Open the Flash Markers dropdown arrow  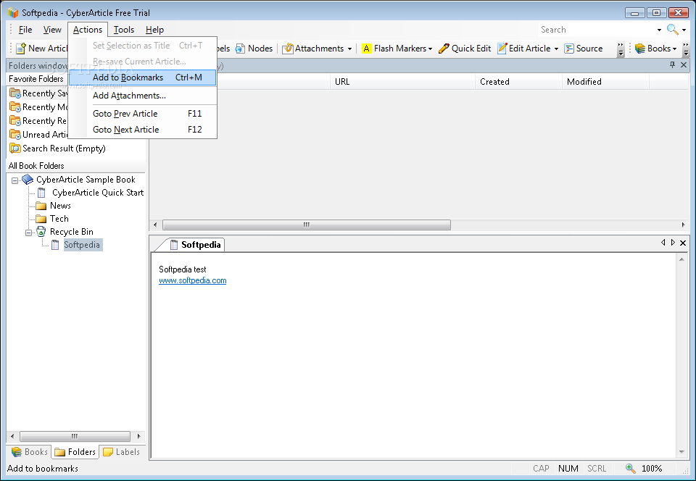(430, 49)
